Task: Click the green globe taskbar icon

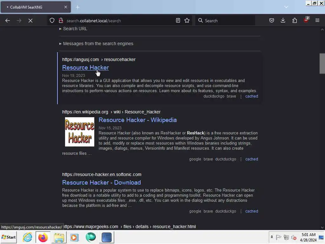Action: pyautogui.click(x=90, y=237)
